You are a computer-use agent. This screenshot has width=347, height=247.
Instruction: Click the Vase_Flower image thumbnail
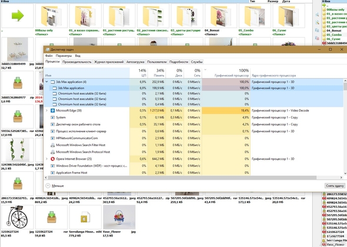tap(119, 217)
